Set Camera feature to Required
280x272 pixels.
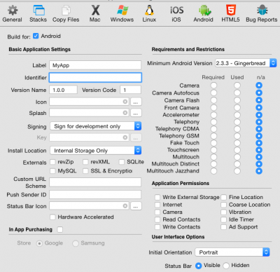(x=213, y=86)
